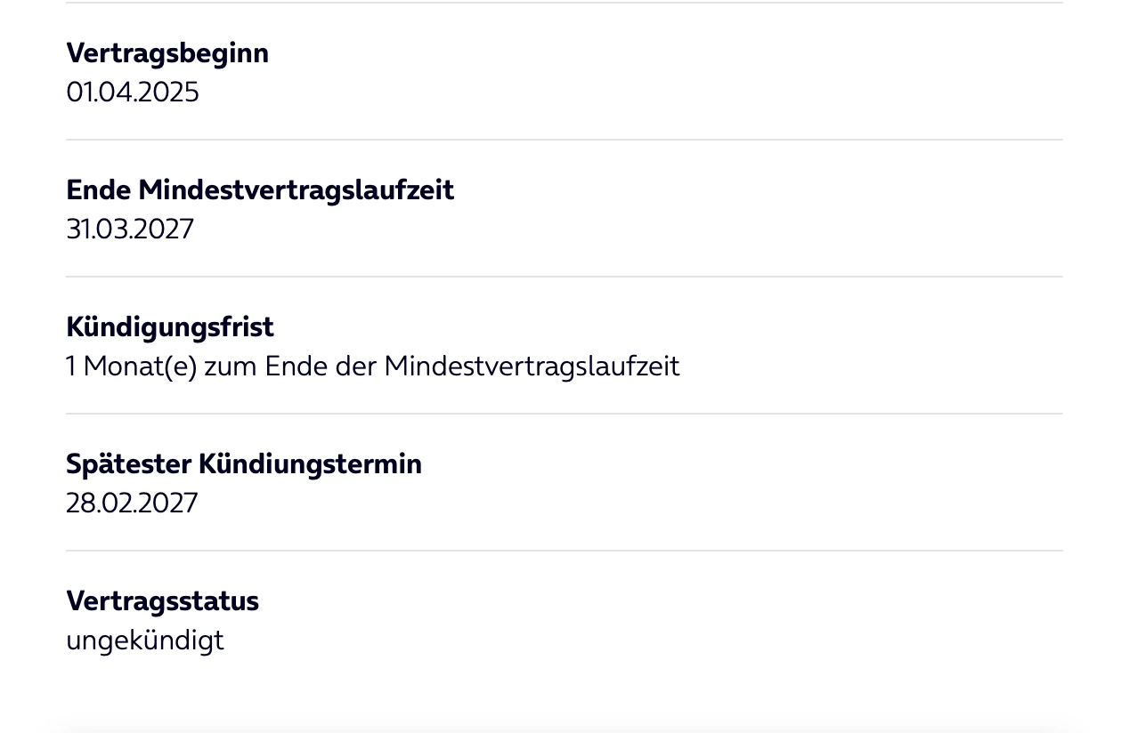
Task: Click the status value ungekündigt
Action: click(145, 640)
